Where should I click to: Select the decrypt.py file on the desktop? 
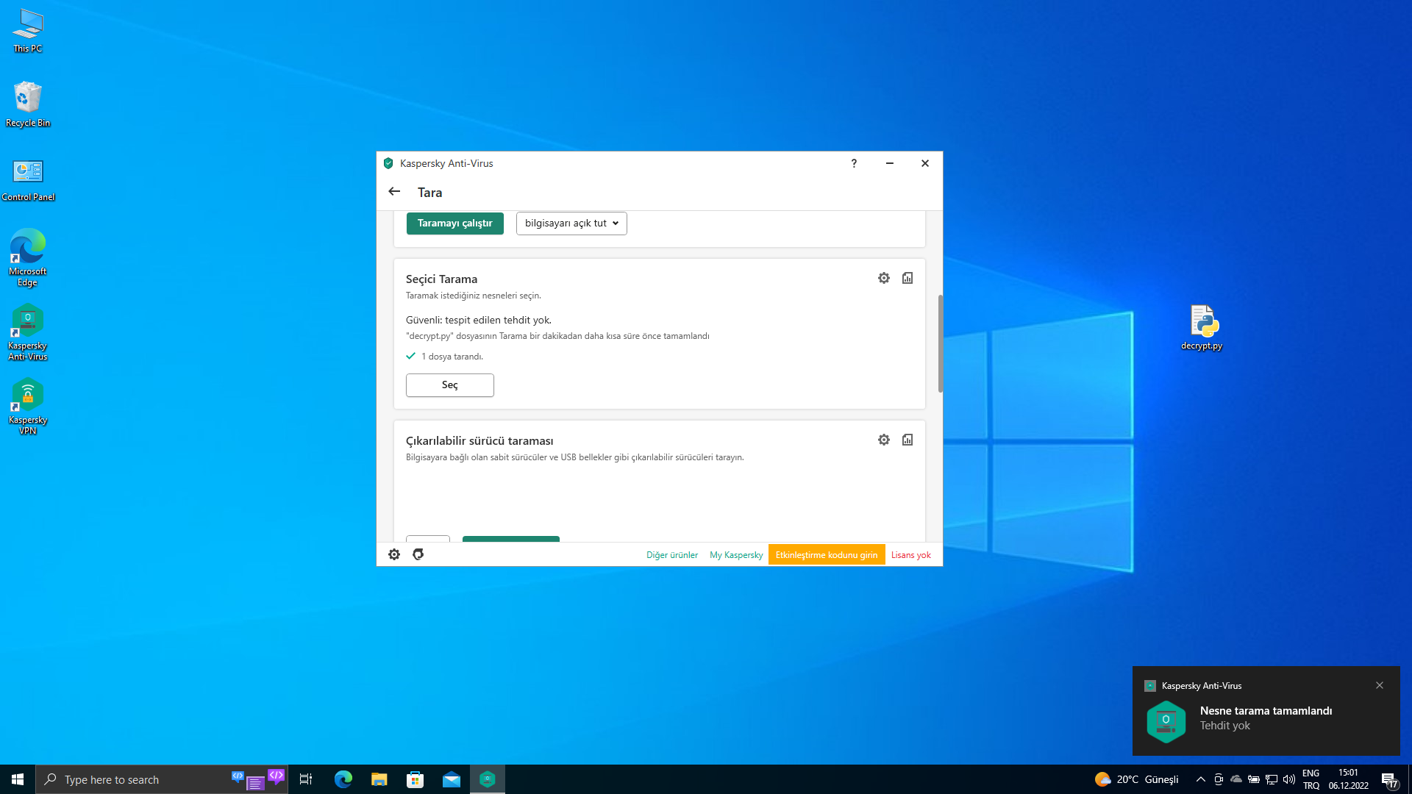click(x=1202, y=328)
